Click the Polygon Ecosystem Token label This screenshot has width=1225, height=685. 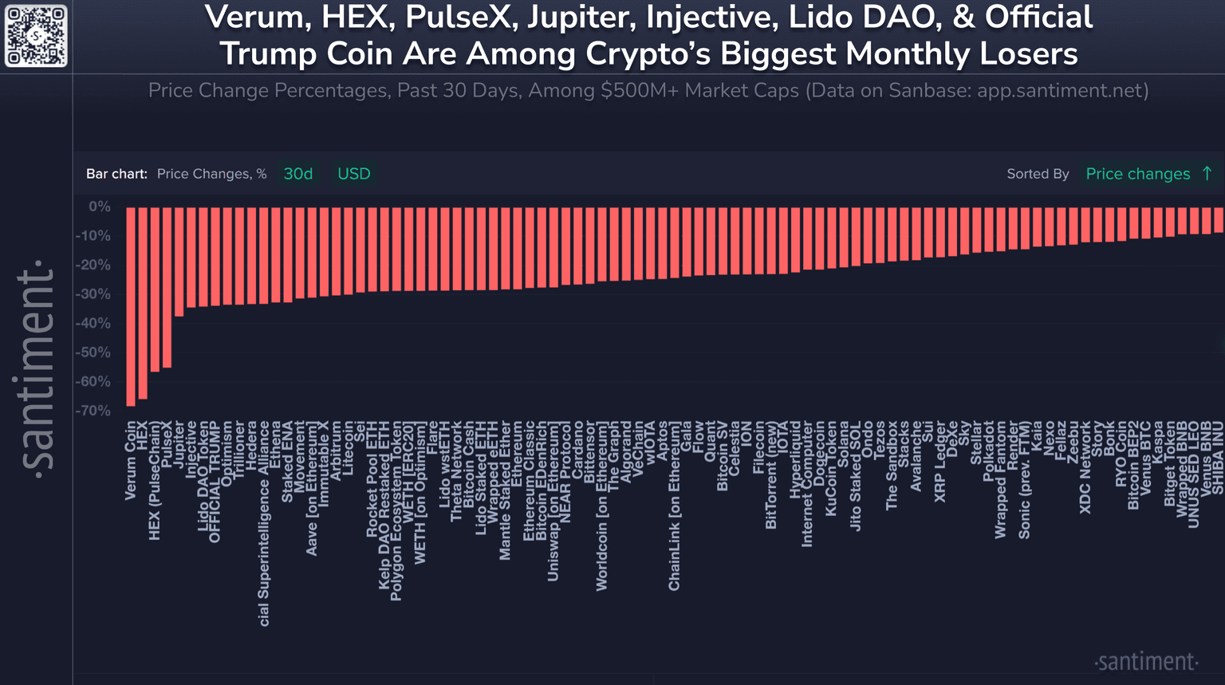tap(396, 511)
